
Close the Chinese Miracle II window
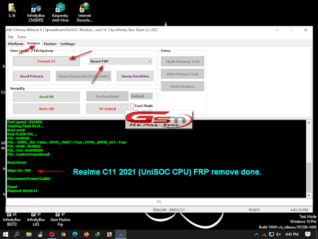[x=306, y=30]
